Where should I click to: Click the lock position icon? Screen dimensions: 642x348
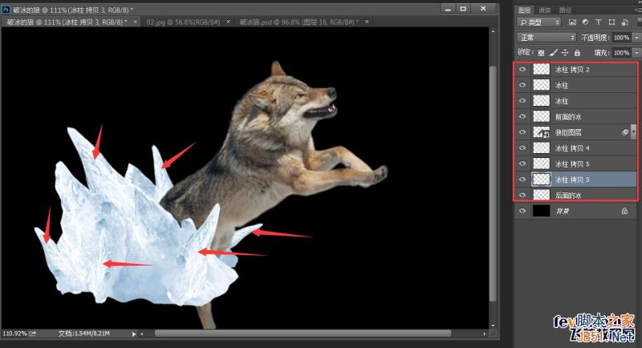point(564,52)
